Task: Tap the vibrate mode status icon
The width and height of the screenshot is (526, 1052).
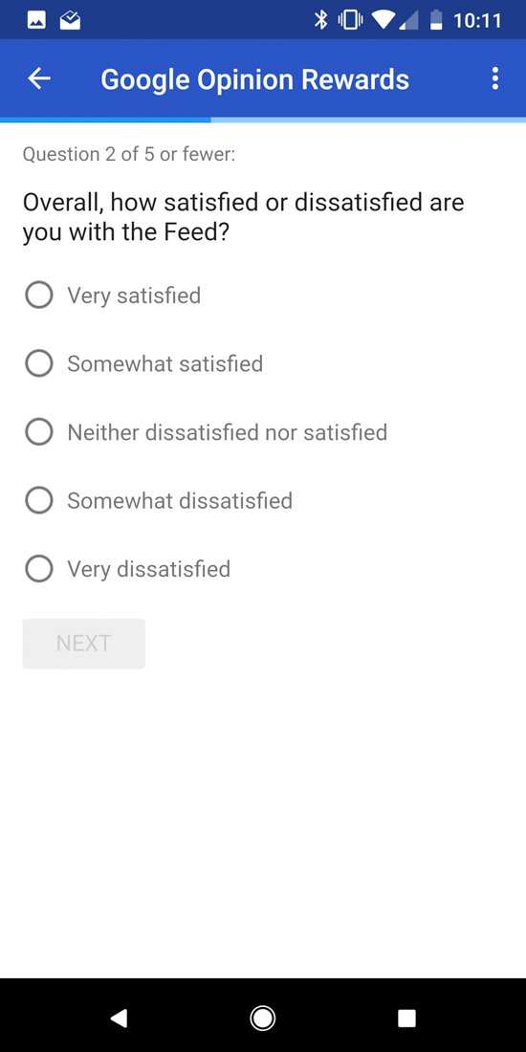Action: [x=350, y=20]
